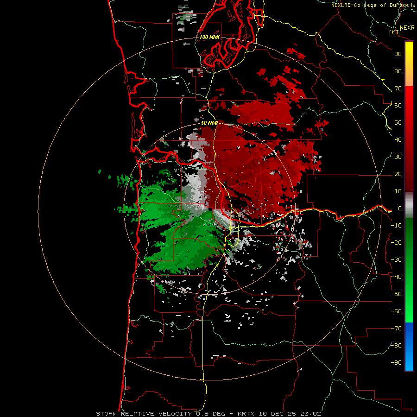Click the 0 value on velocity scale
Image resolution: width=417 pixels, height=417 pixels.
point(400,208)
